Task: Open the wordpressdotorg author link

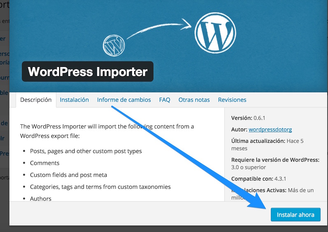Action: tap(270, 130)
